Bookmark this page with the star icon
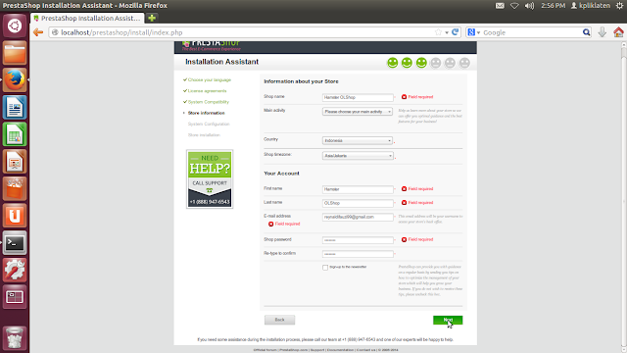The image size is (627, 353). point(438,32)
